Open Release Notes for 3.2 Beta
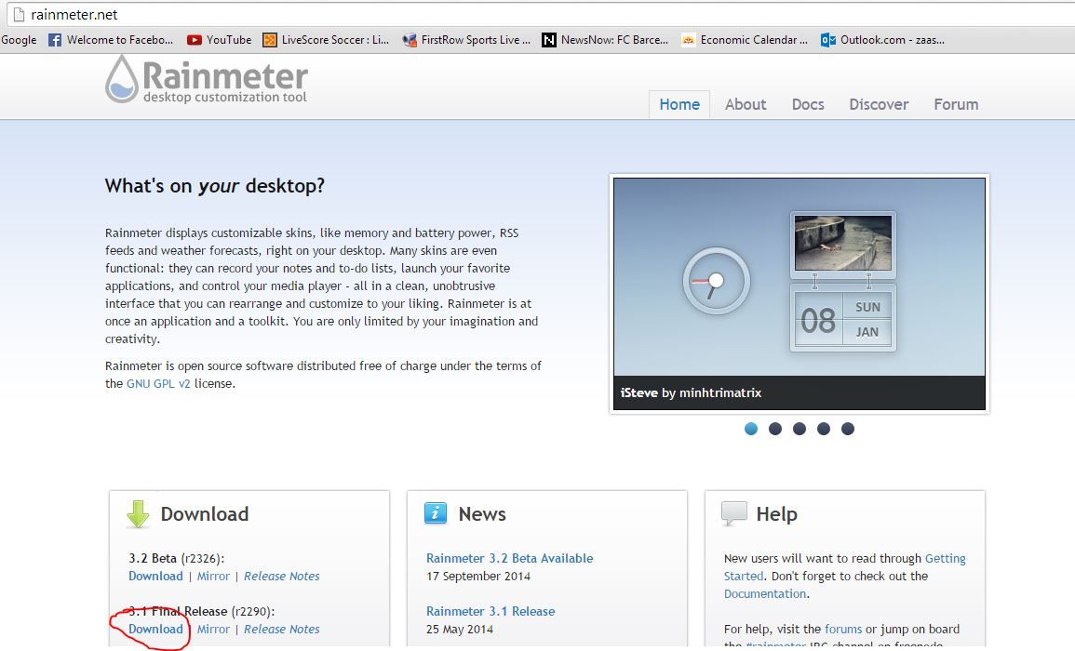This screenshot has width=1075, height=651. pyautogui.click(x=282, y=576)
